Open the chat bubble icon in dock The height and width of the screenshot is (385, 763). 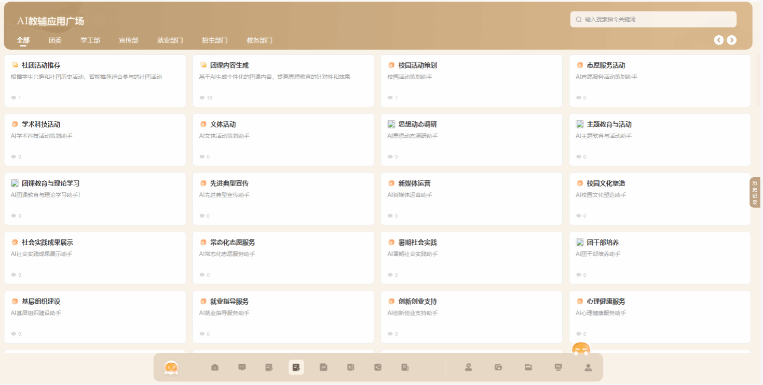(242, 367)
